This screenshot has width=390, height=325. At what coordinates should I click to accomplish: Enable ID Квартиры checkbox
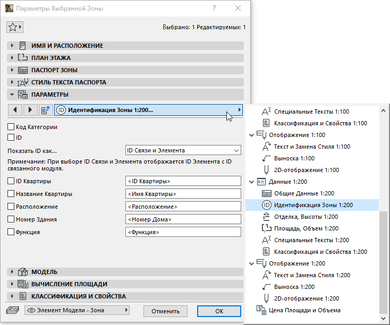point(11,181)
